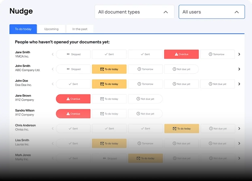Open the All document types dropdown
This screenshot has width=252, height=181.
[134, 12]
